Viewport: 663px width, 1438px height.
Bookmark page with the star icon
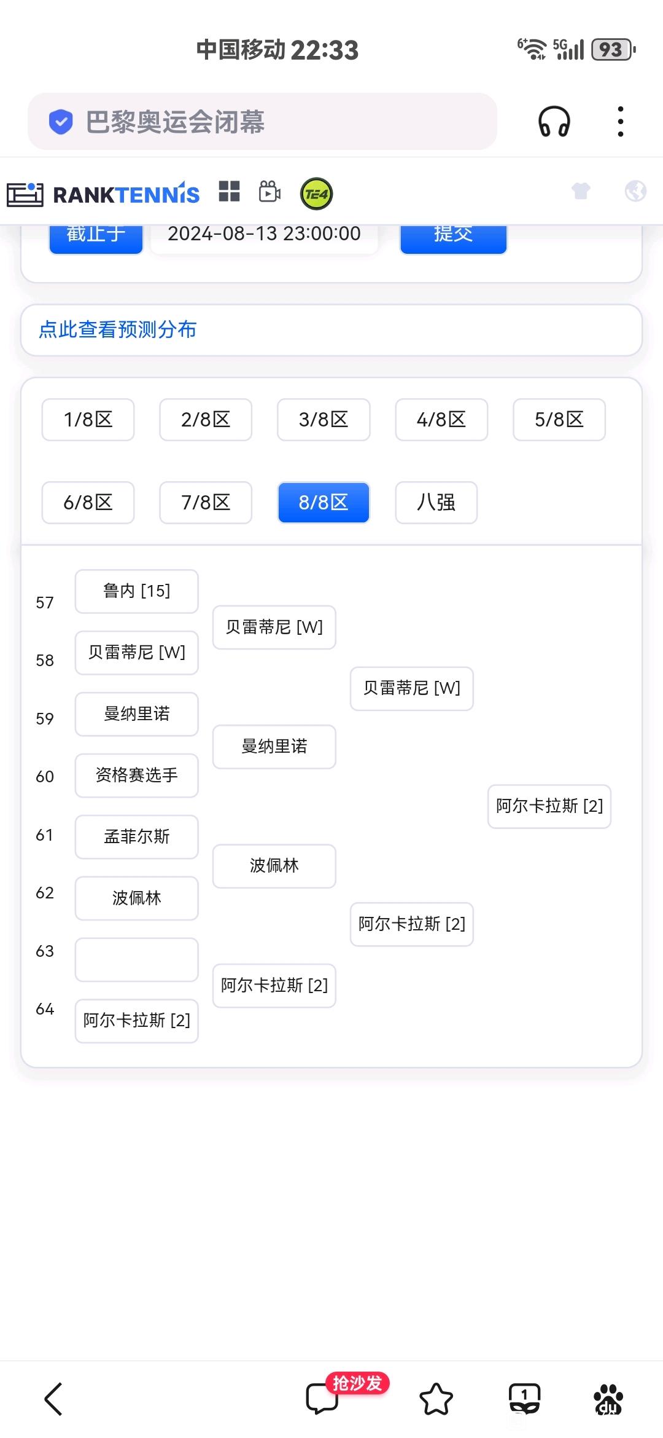[x=436, y=1399]
